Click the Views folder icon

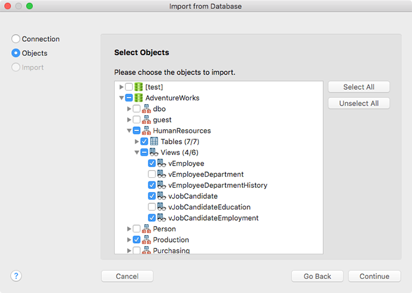154,152
